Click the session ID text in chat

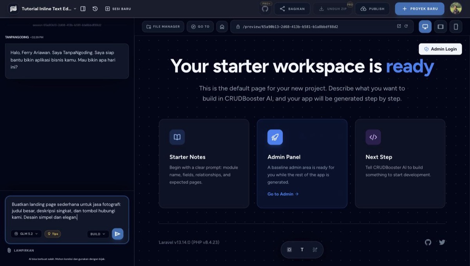point(67,25)
